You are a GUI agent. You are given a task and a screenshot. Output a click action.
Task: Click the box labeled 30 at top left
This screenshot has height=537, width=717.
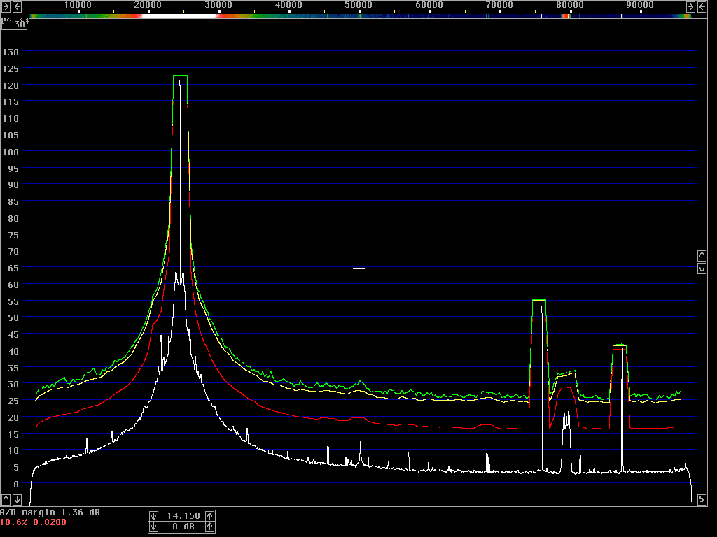tap(14, 24)
